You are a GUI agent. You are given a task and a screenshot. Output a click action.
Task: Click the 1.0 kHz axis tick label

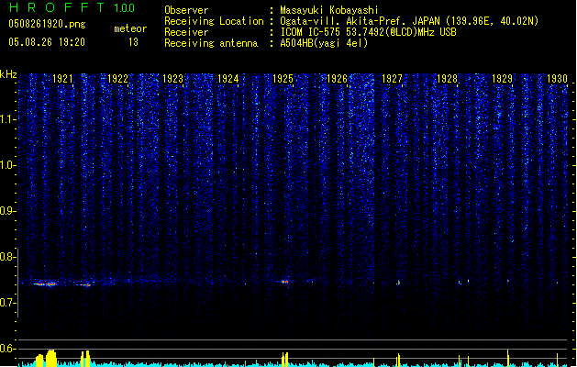pyautogui.click(x=8, y=165)
